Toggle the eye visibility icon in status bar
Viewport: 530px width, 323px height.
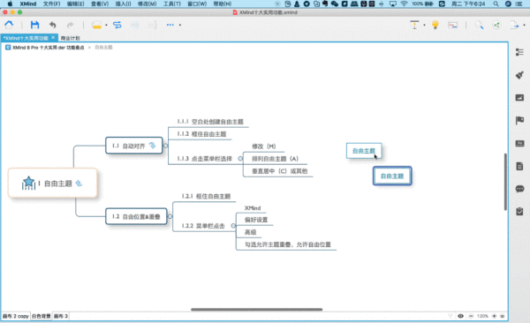(x=460, y=316)
